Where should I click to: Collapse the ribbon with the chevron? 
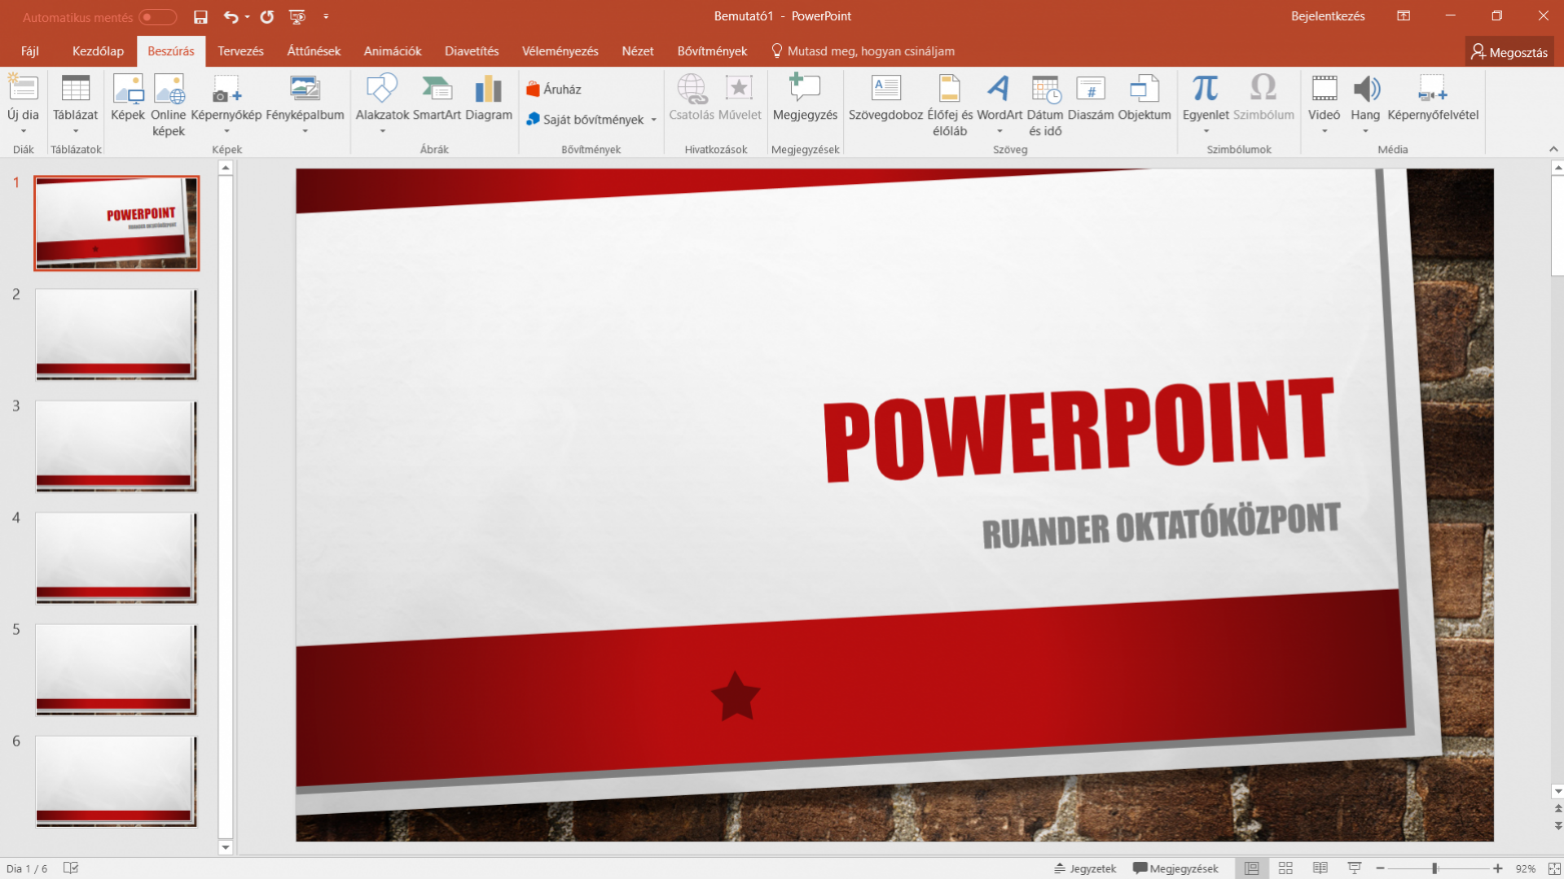[1553, 149]
